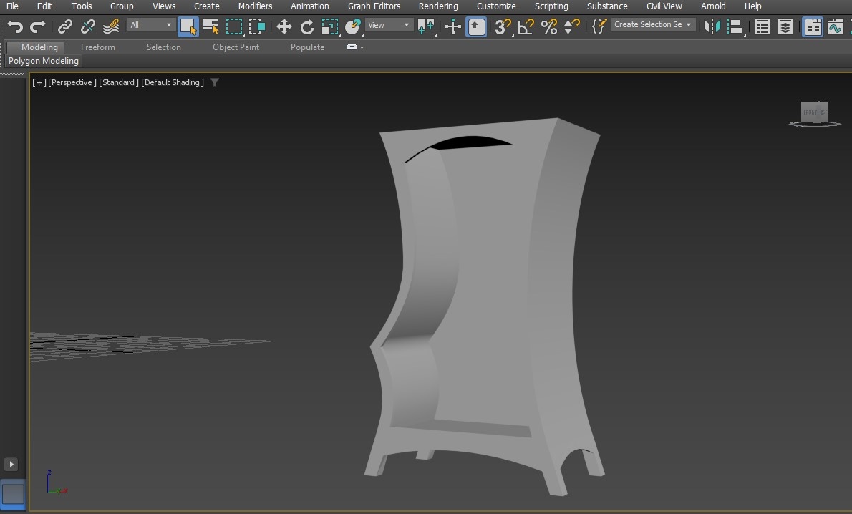Image resolution: width=852 pixels, height=514 pixels.
Task: Click the ViewCube in the viewport
Action: point(814,112)
